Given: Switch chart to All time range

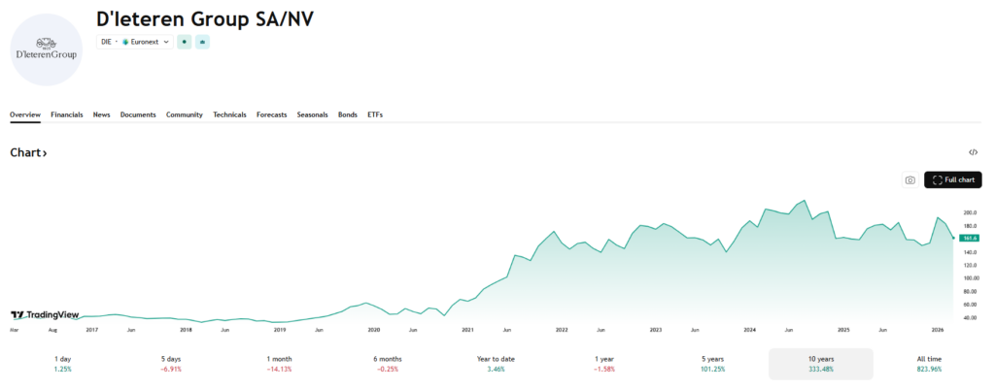Looking at the screenshot, I should (x=929, y=364).
